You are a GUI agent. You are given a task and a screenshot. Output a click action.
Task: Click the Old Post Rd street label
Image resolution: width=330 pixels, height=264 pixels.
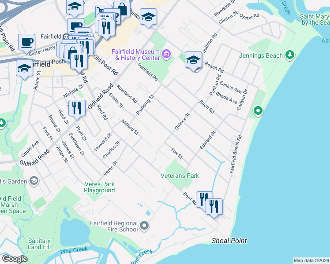[105, 65]
